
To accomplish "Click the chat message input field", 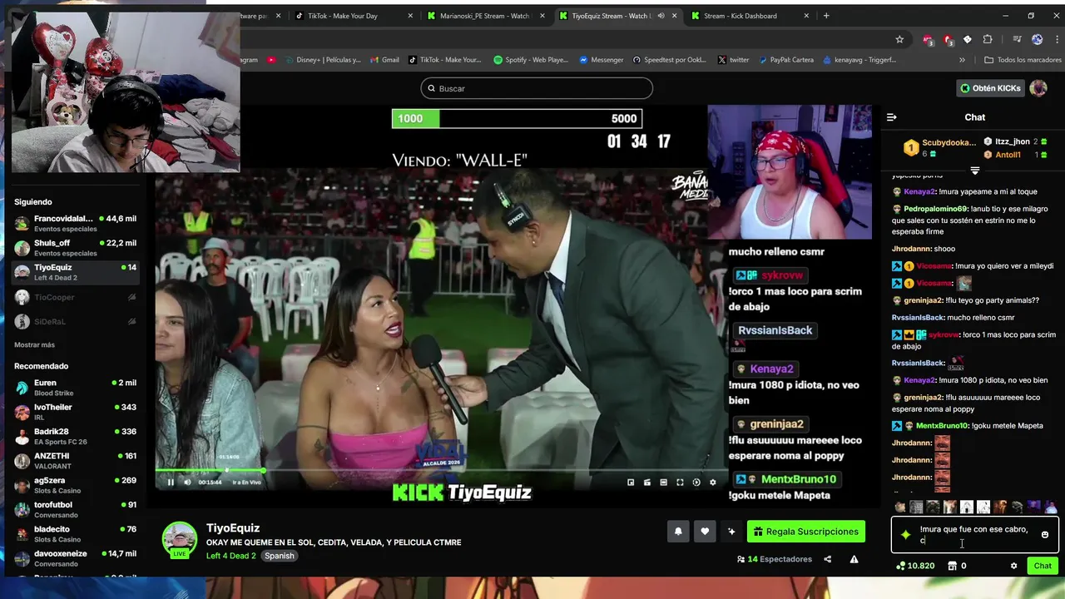I will pyautogui.click(x=974, y=535).
